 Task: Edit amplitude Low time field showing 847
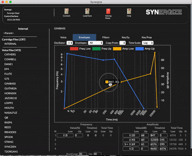(154, 135)
